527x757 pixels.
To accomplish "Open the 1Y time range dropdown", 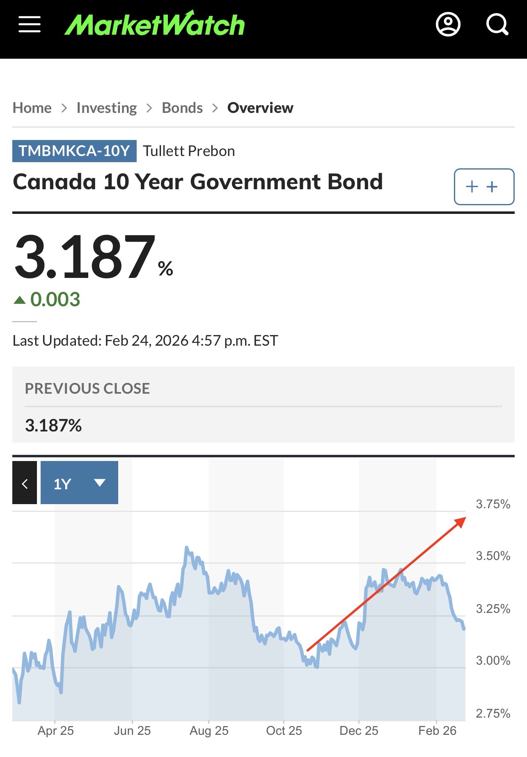I will 79,483.
